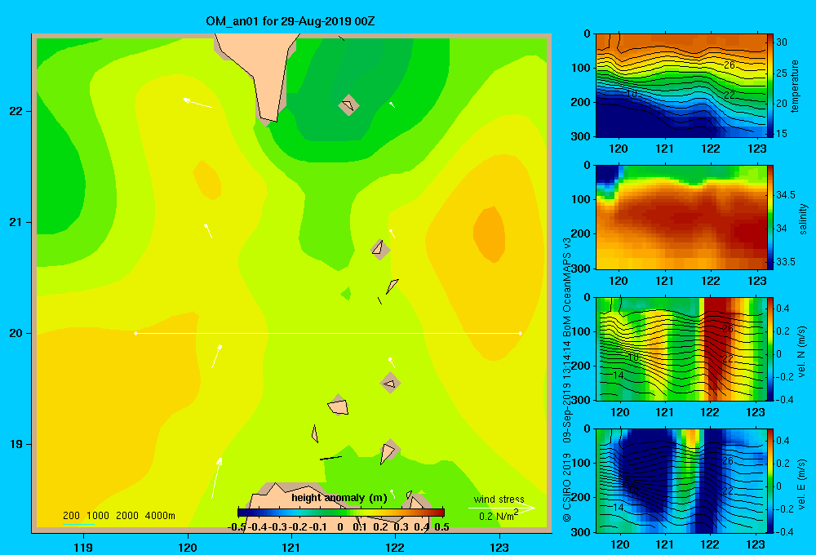Viewport: 816px width, 555px height.
Task: Click the longitude '121' label on main map
Action: pos(291,547)
